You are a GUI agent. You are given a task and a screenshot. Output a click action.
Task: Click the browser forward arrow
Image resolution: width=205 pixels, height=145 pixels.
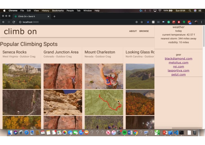point(9,22)
